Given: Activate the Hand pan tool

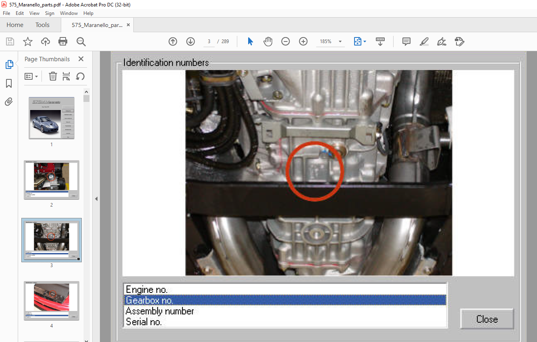Looking at the screenshot, I should [x=268, y=41].
